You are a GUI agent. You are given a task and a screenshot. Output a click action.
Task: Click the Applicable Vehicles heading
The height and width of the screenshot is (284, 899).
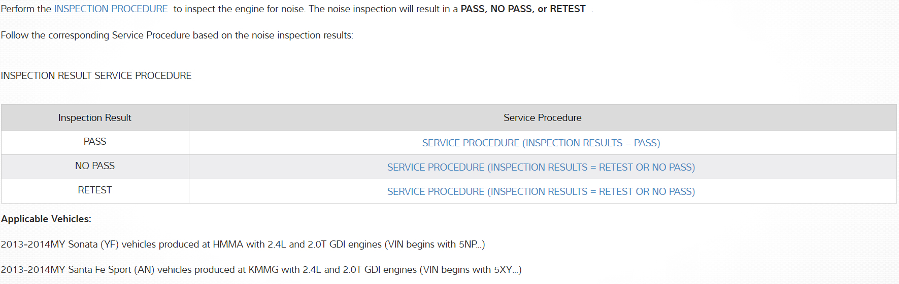pyautogui.click(x=46, y=219)
